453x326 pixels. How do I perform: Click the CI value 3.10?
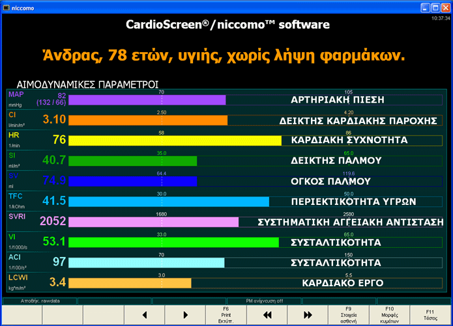click(x=54, y=120)
